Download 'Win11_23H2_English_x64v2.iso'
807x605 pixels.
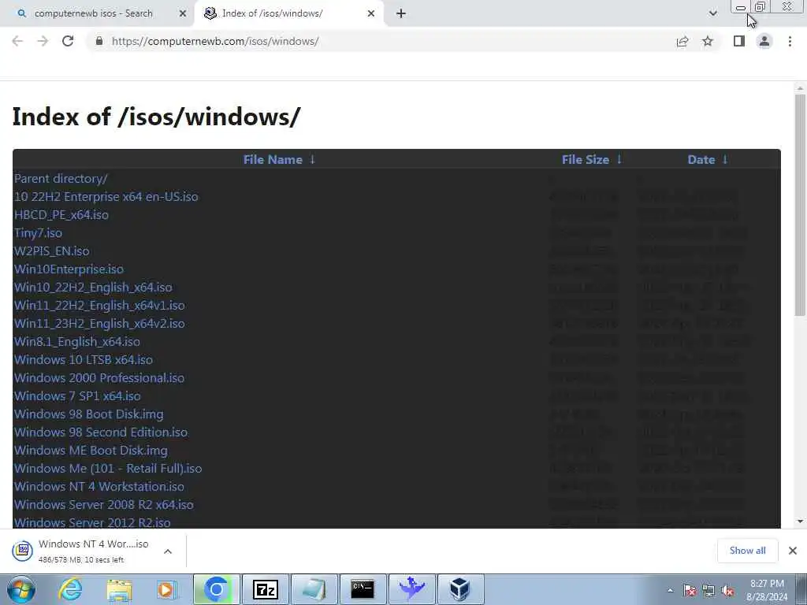tap(99, 323)
